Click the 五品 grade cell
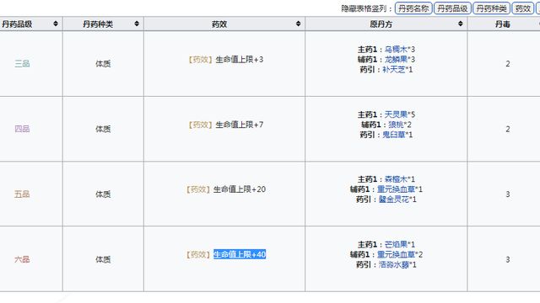This screenshot has width=540, height=303. tap(22, 194)
